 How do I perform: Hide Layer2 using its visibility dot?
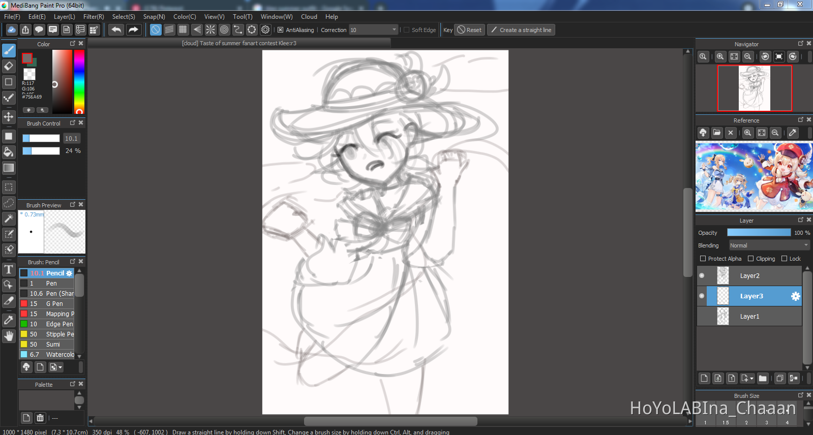click(x=702, y=276)
